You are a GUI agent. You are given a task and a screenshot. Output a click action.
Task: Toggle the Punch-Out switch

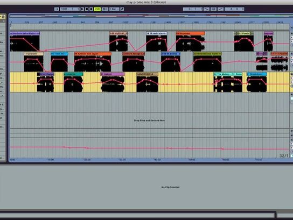(220, 9)
